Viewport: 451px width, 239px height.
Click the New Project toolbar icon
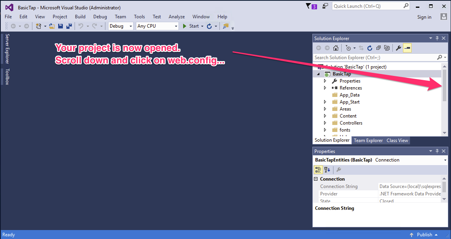[x=38, y=26]
